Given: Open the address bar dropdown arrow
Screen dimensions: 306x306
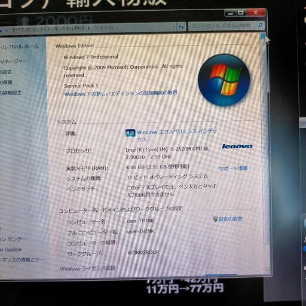Looking at the screenshot, I should 173,27.
